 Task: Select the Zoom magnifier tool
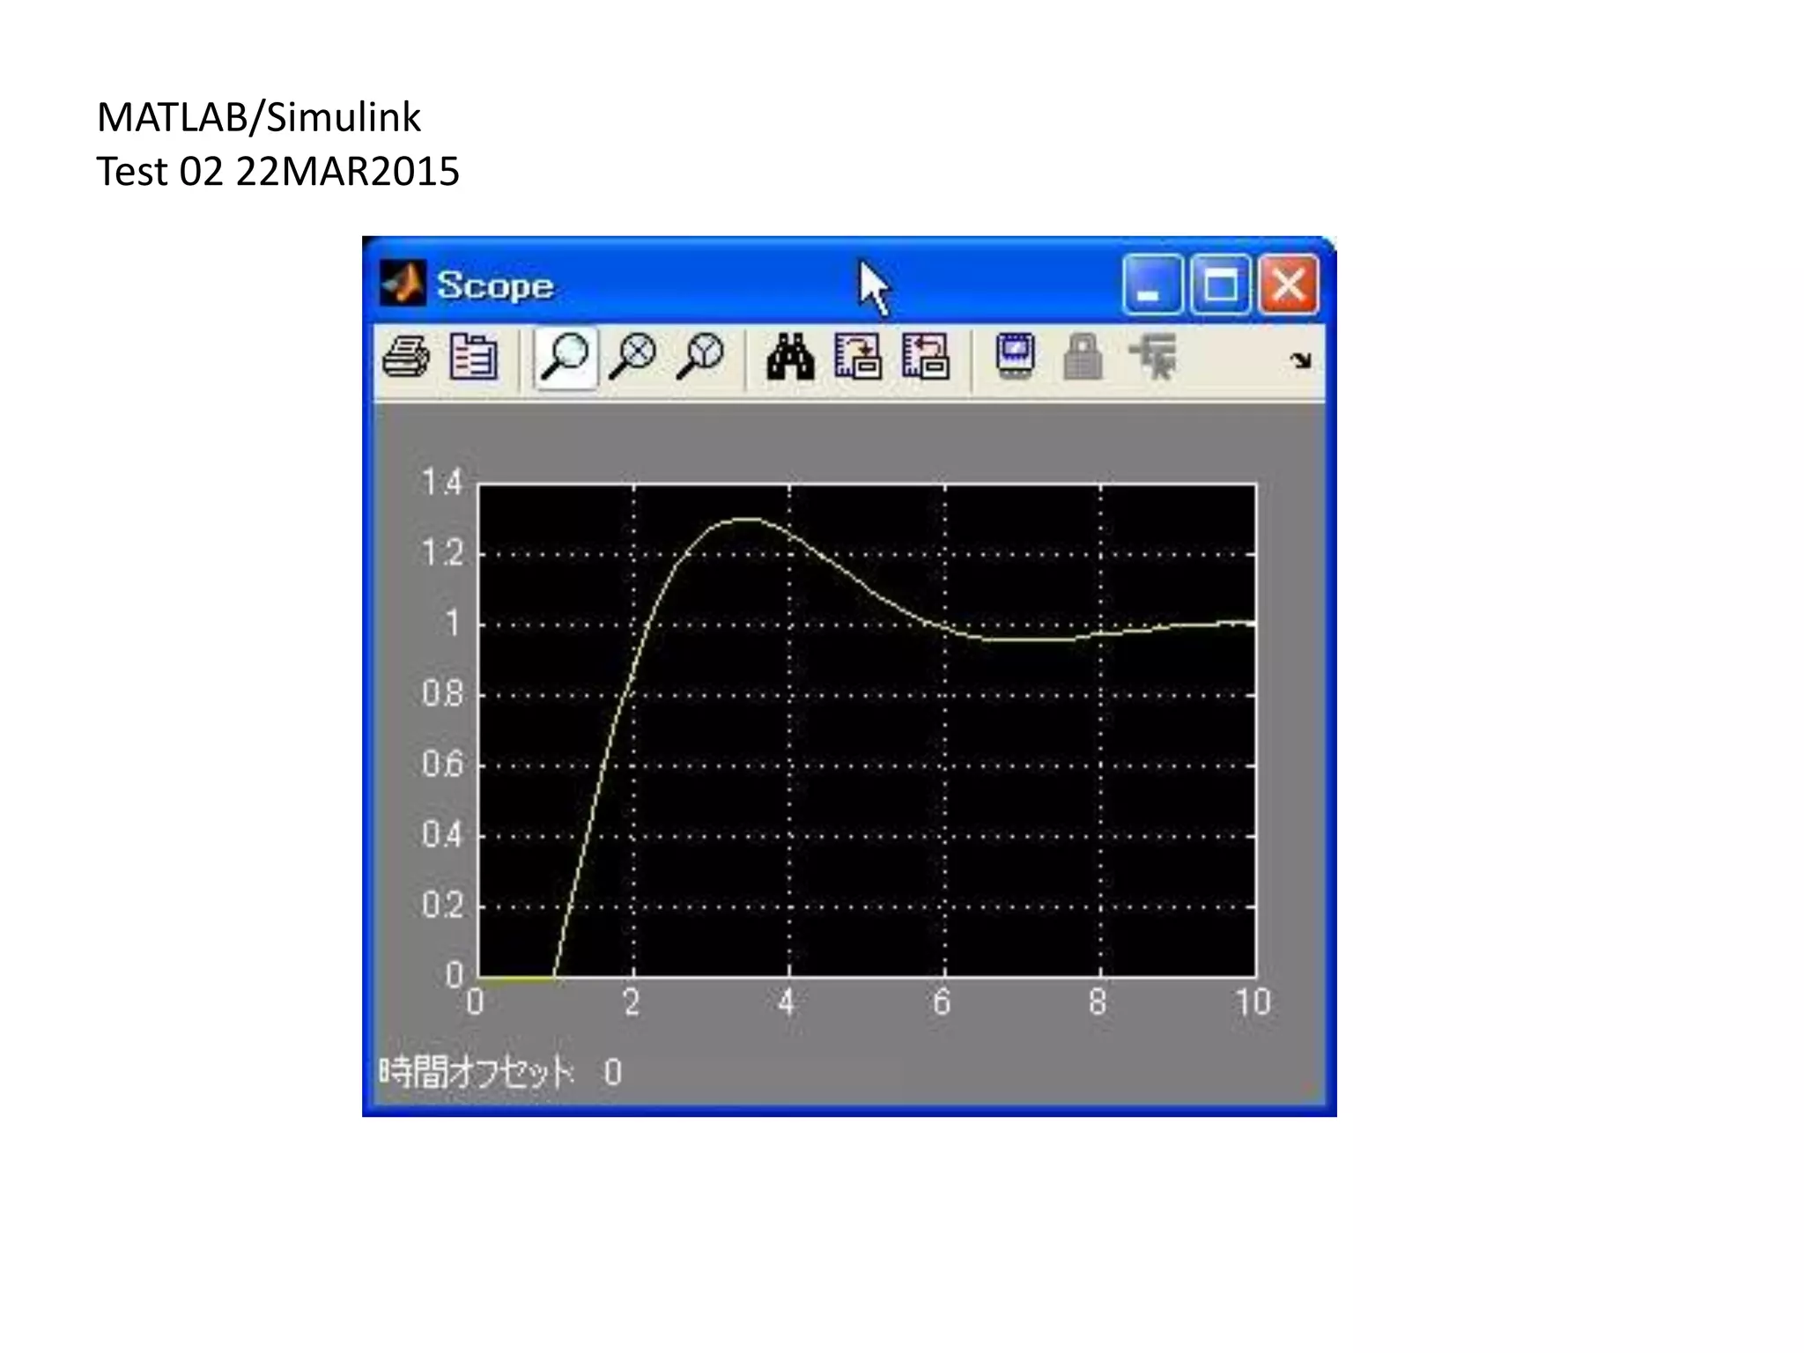[x=565, y=357]
